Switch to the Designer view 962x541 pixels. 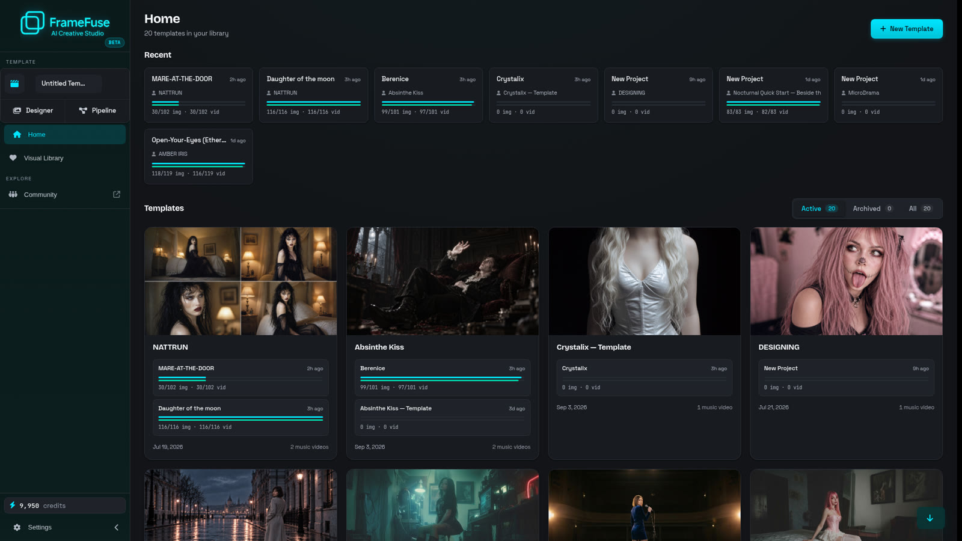coord(33,111)
